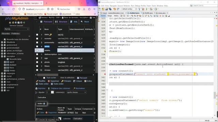The image size is (218, 122).
Task: Toggle checkbox for prenometu column
Action: pyautogui.click(x=37, y=42)
